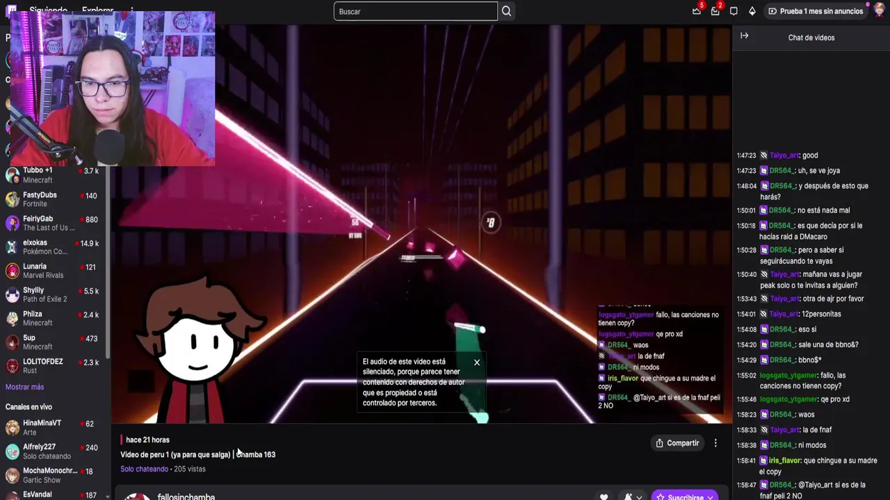The width and height of the screenshot is (890, 500).
Task: Click Prueba 1 mes sin anuncios
Action: click(x=815, y=11)
